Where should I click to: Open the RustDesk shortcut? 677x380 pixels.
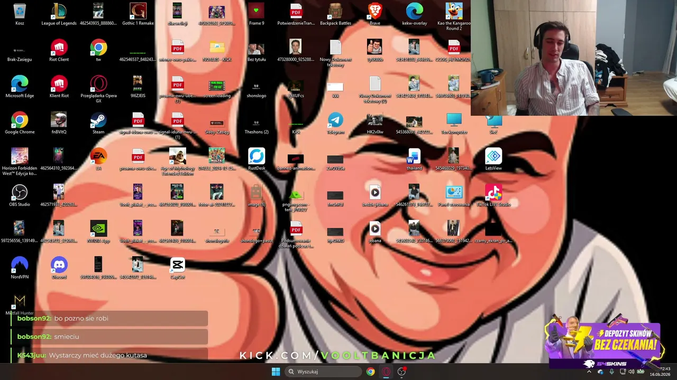257,160
